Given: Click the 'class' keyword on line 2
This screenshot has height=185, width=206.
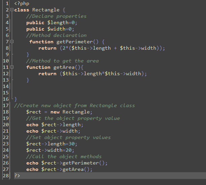Looking at the screenshot, I should pos(22,10).
